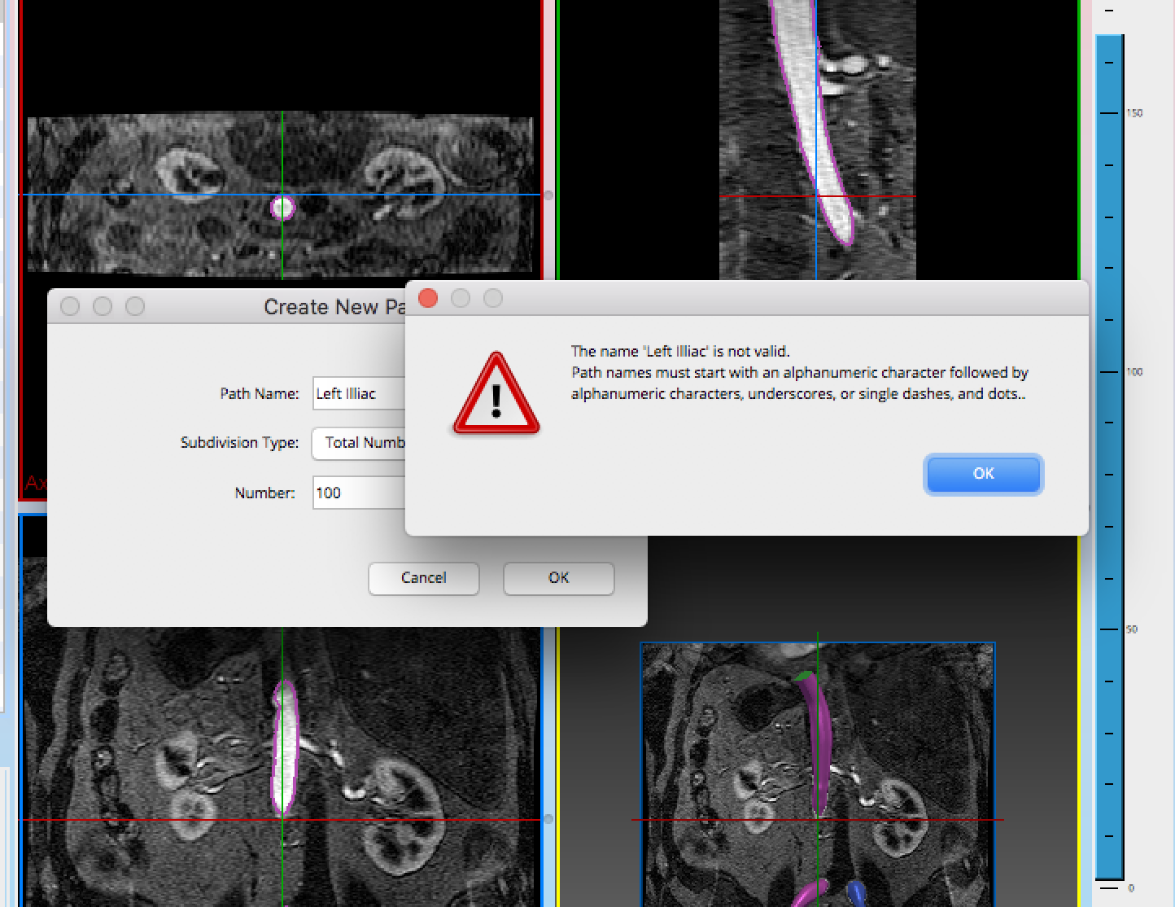Click the crosshair center in the axial view

point(282,195)
